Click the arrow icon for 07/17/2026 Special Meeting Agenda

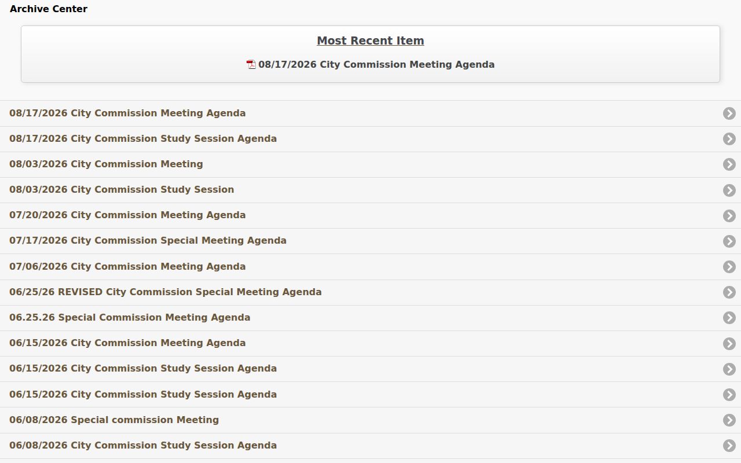729,241
